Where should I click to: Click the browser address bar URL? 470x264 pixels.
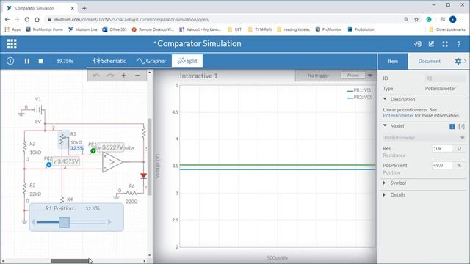point(132,20)
